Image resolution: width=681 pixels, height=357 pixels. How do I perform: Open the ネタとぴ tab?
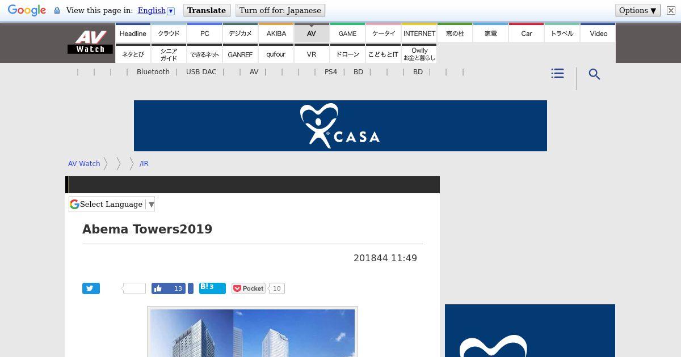[x=133, y=54]
